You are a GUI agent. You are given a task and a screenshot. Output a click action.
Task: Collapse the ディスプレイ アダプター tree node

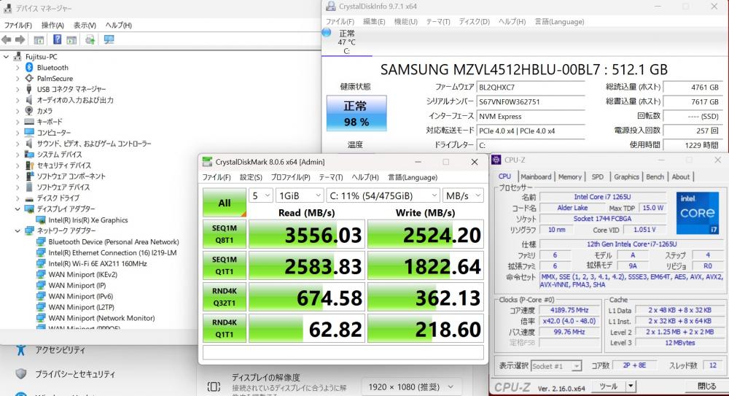[17, 209]
